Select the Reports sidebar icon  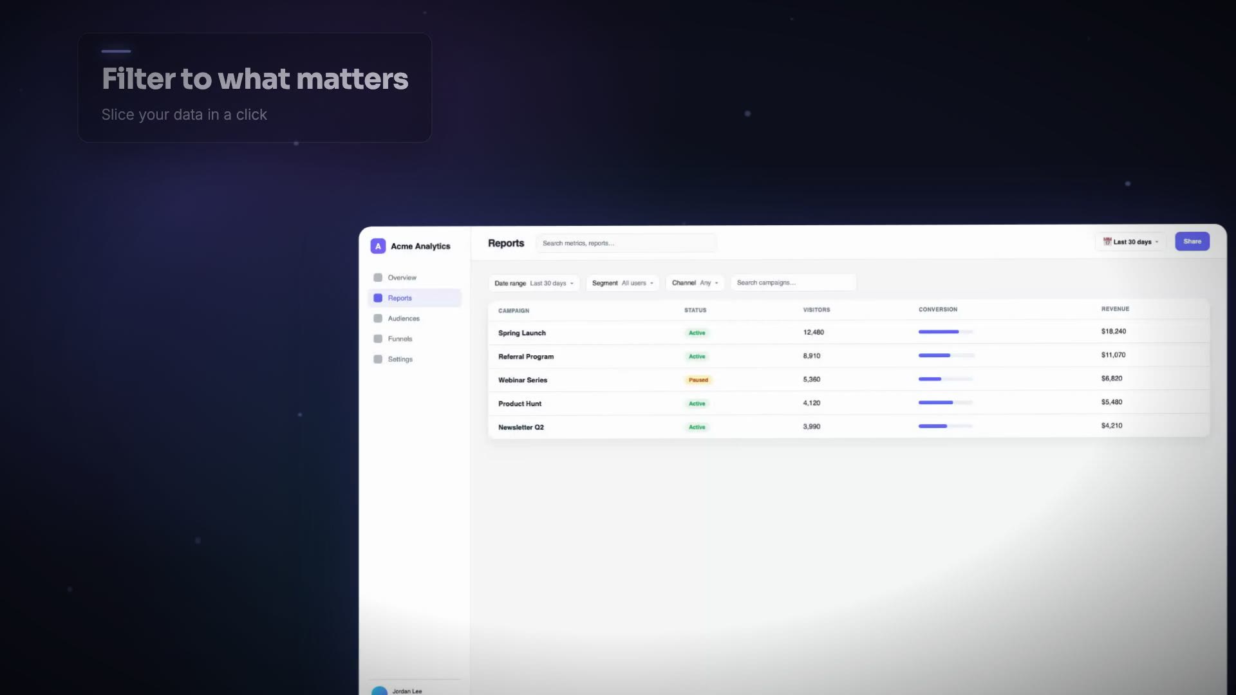(378, 298)
